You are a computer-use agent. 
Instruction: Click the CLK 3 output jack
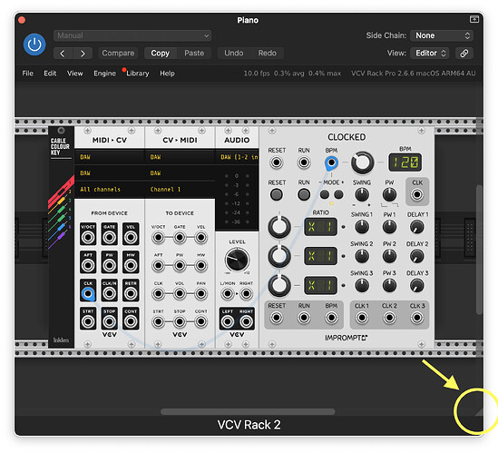pos(417,317)
